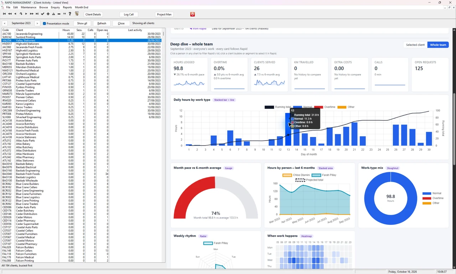Open the Maintenance menu
The image size is (456, 274).
(28, 7)
